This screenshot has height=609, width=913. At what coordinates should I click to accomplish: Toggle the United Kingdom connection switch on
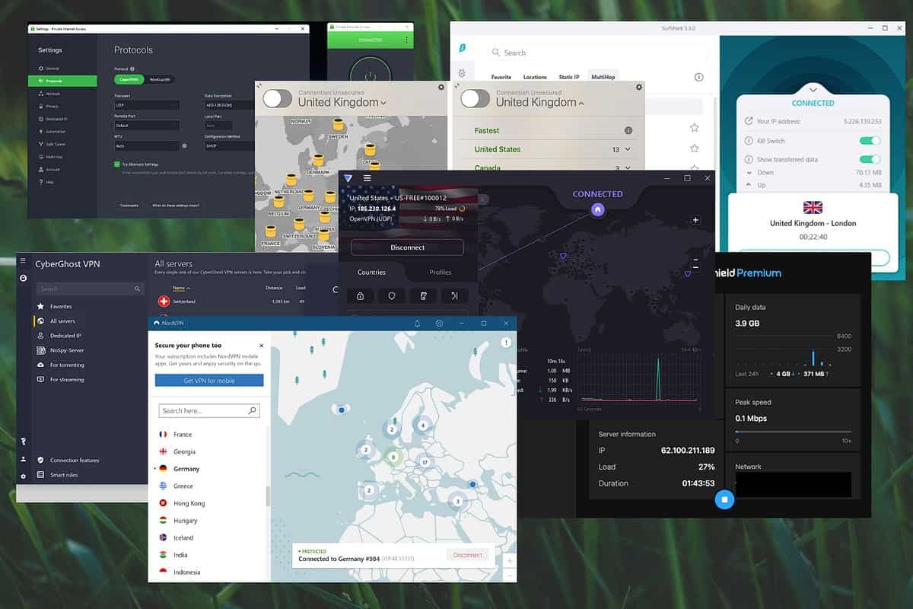[x=277, y=99]
